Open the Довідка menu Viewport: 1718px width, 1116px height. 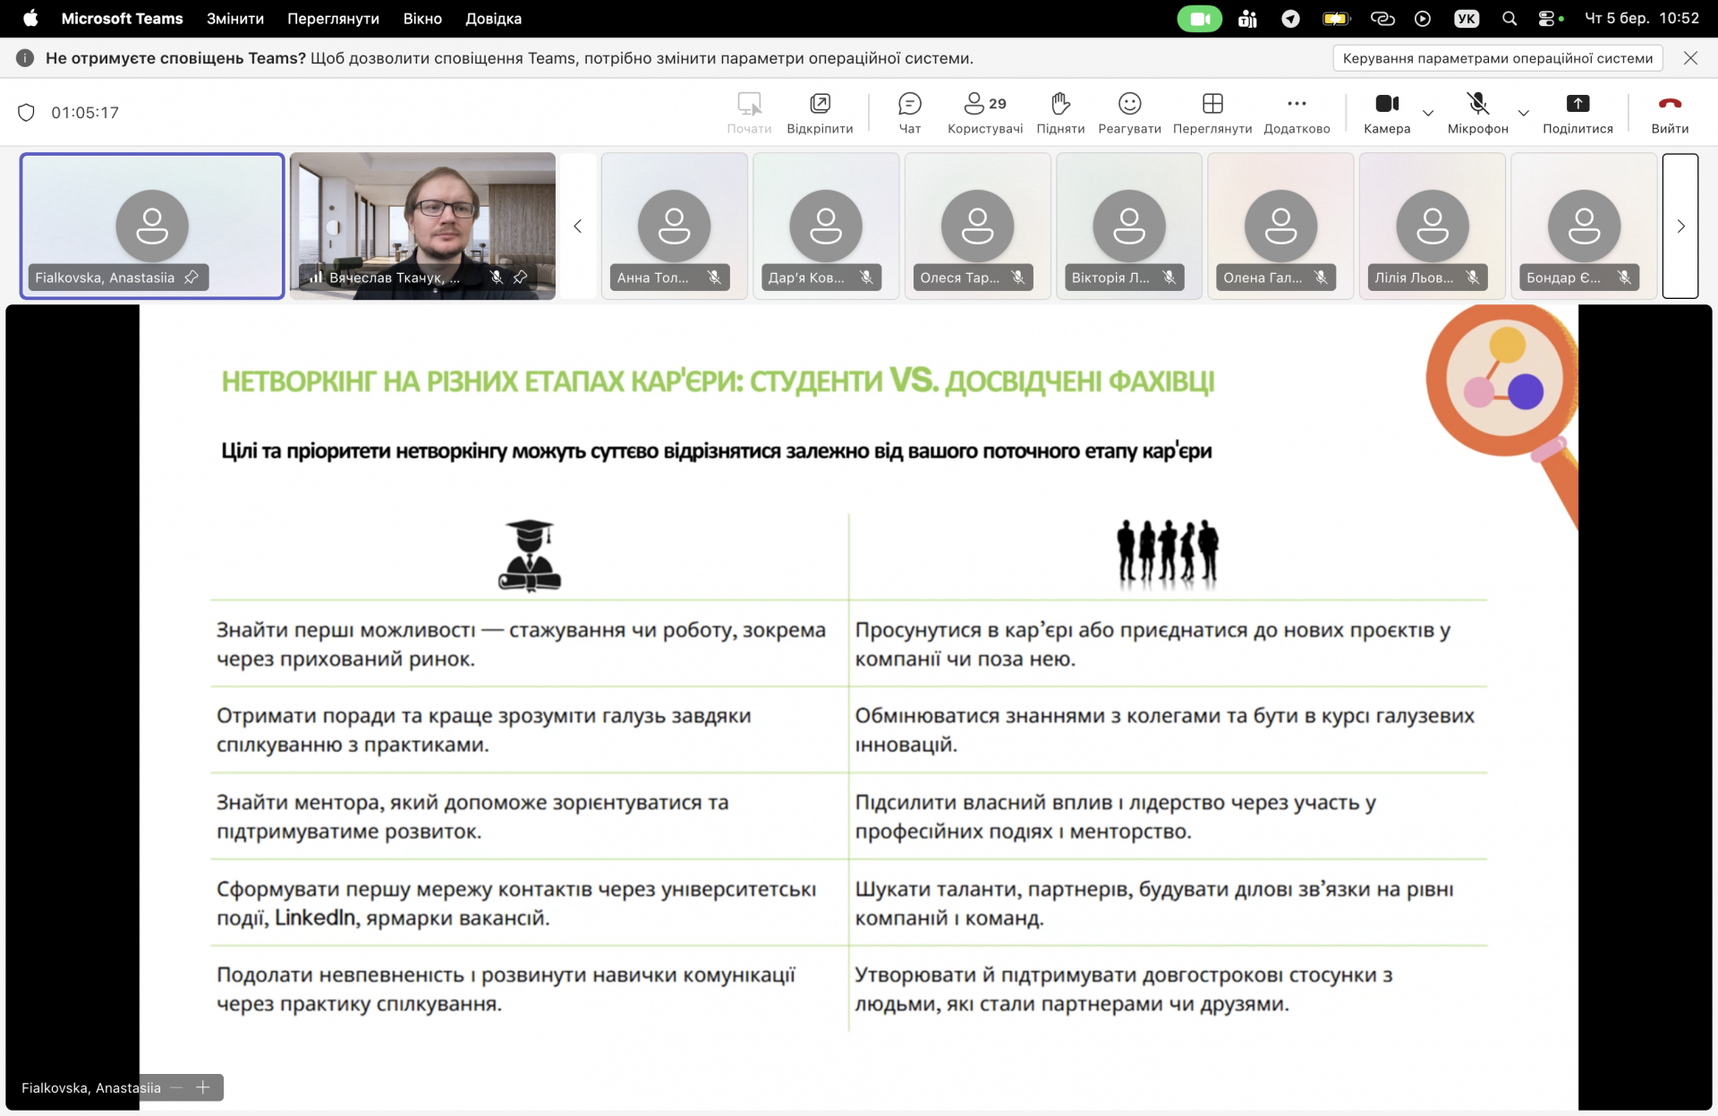493,19
